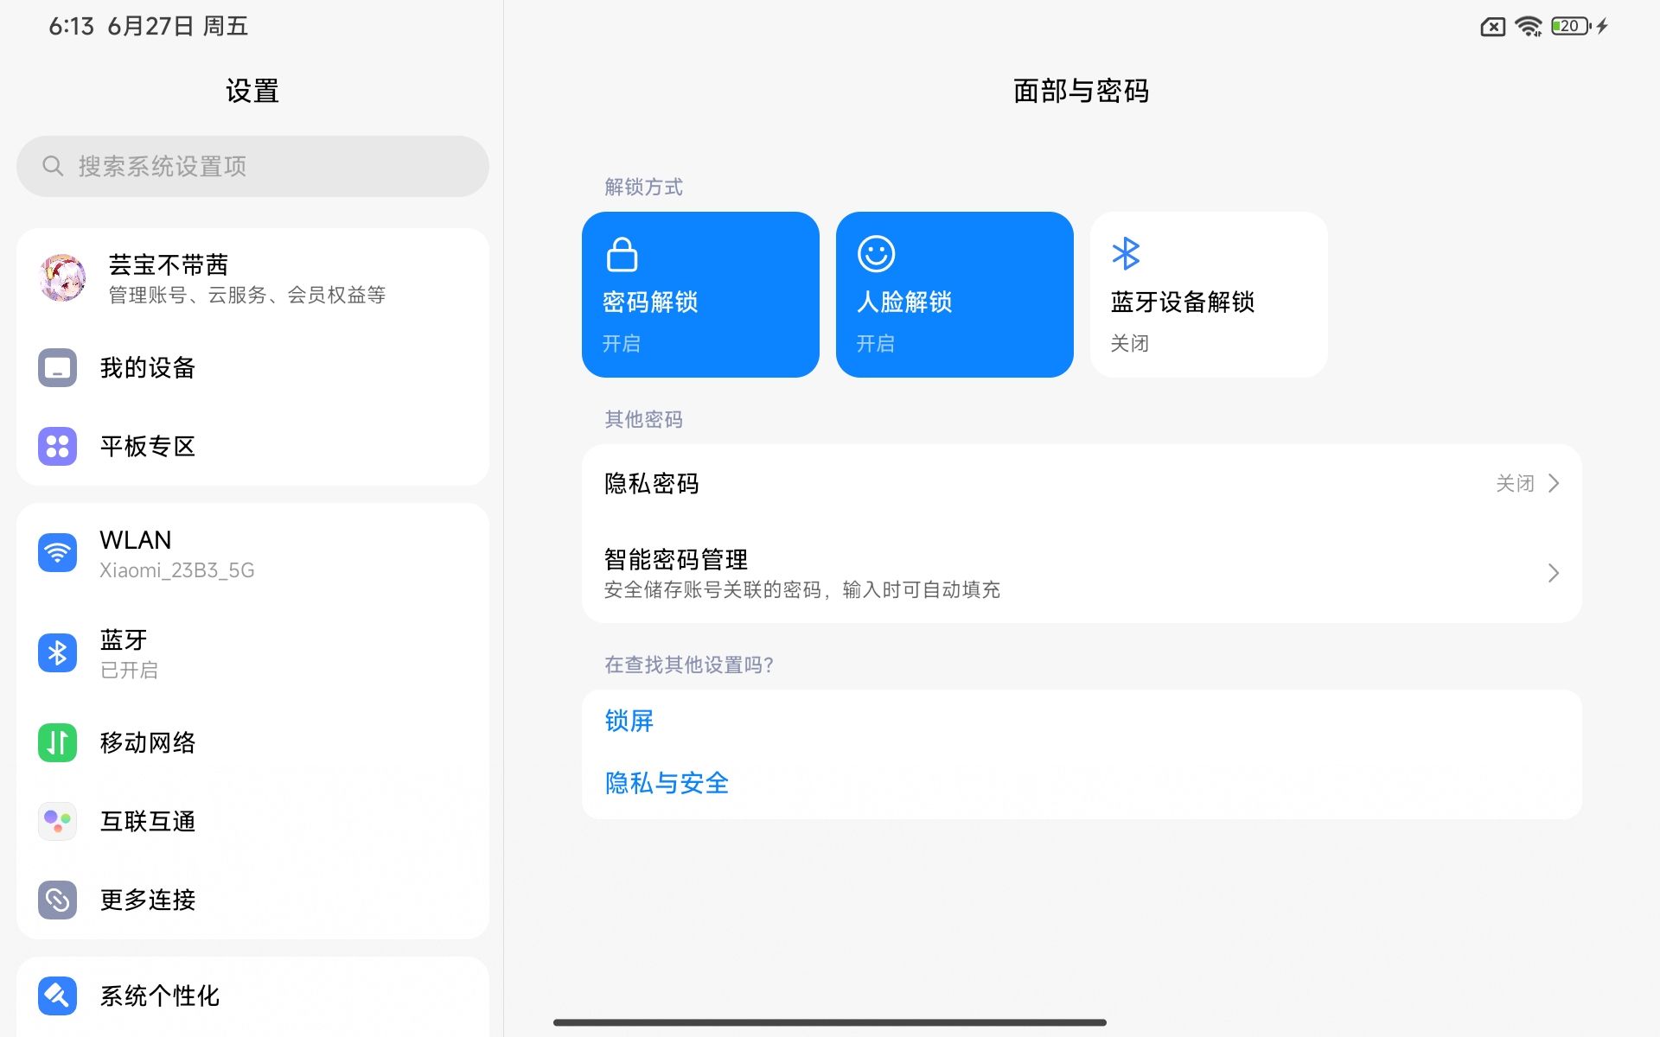Tap the 系统个性化 brush icon
Image resolution: width=1660 pixels, height=1037 pixels.
(58, 996)
